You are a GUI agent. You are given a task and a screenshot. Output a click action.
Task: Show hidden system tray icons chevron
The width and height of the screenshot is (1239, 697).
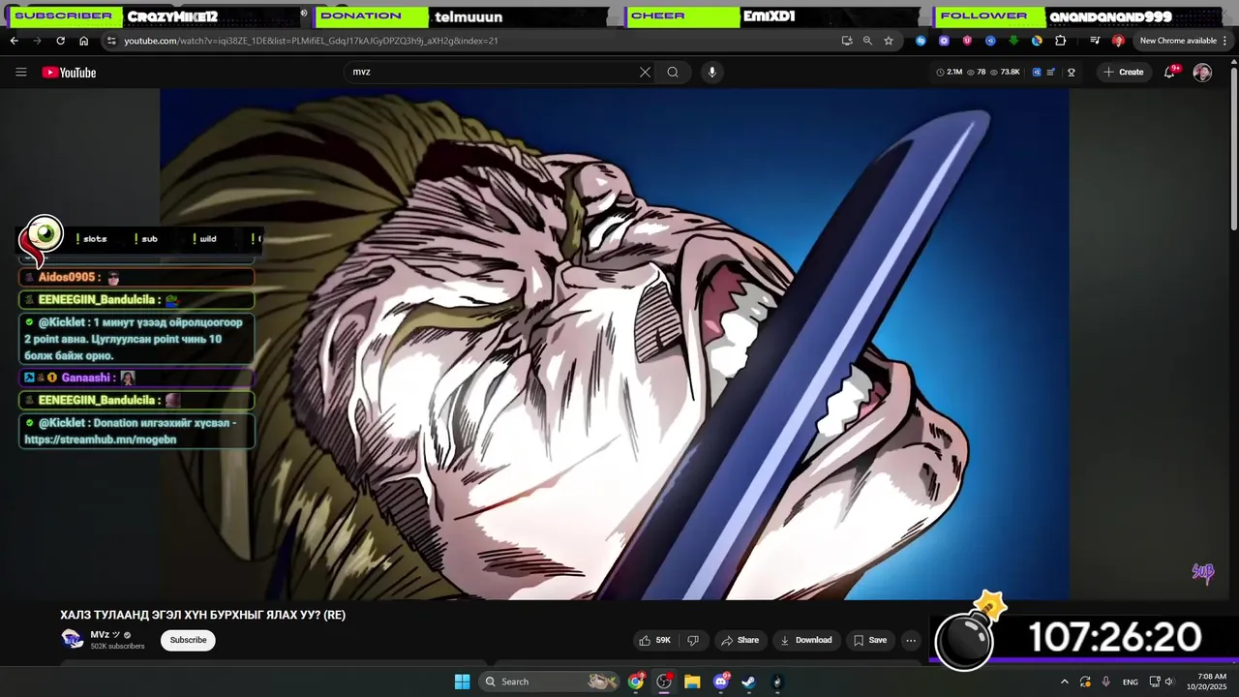point(1065,682)
